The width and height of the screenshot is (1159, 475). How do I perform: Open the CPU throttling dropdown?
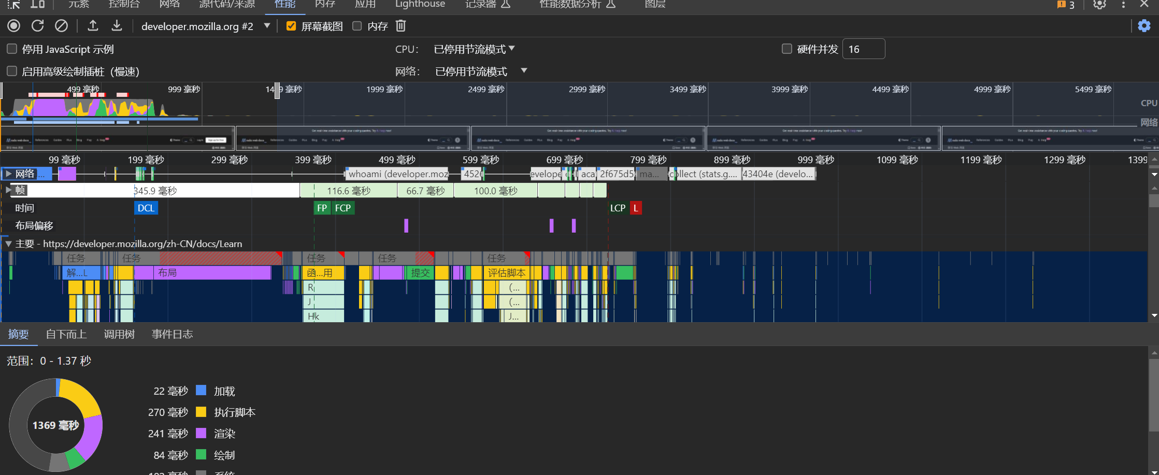pyautogui.click(x=474, y=49)
